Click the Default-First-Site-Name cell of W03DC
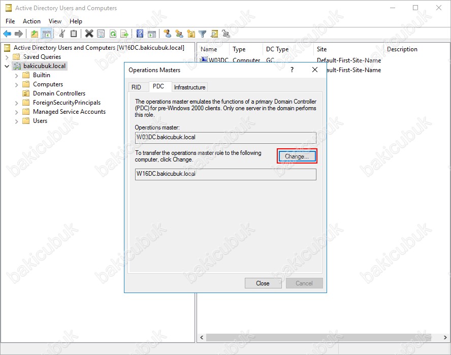Screen dimensions: 451x355 point(349,60)
